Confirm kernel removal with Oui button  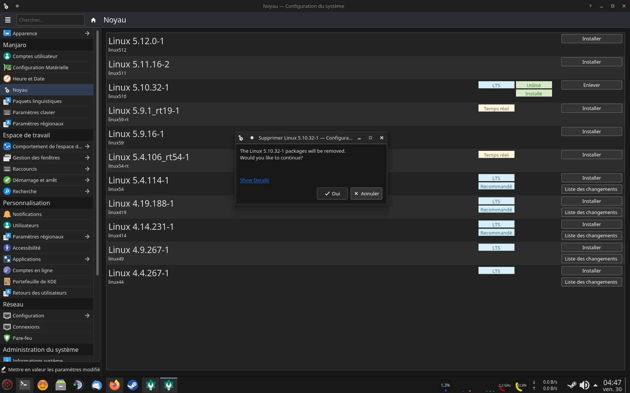pos(332,194)
